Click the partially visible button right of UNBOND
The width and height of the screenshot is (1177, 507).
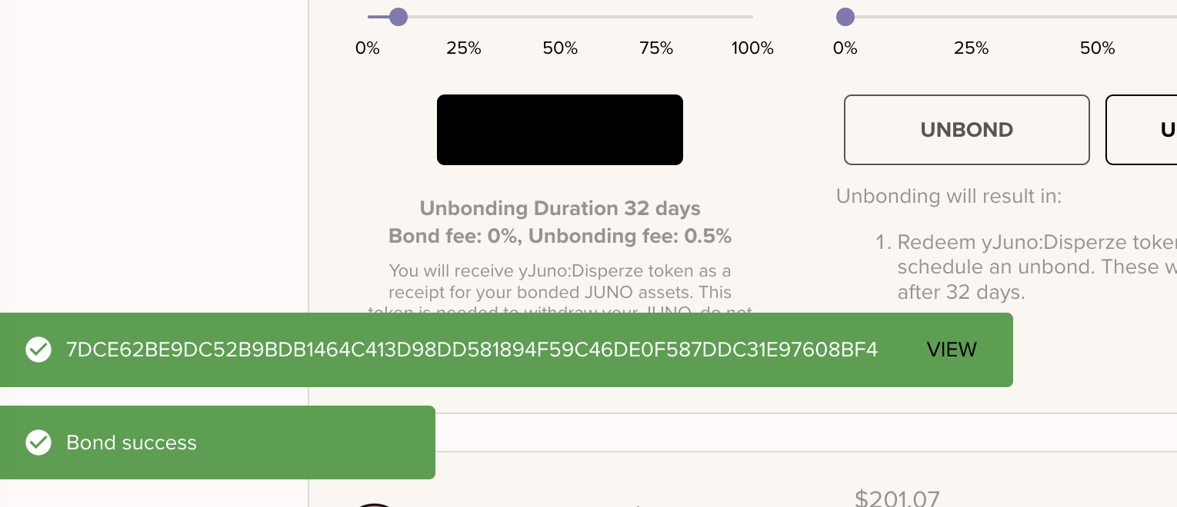click(x=1143, y=130)
